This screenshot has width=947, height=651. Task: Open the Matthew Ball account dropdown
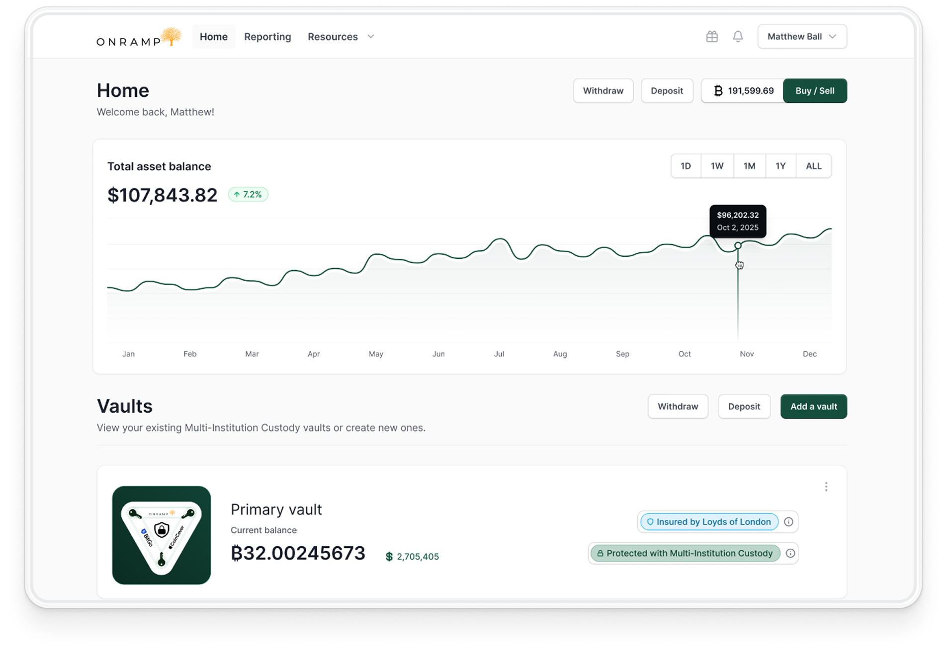(x=802, y=36)
